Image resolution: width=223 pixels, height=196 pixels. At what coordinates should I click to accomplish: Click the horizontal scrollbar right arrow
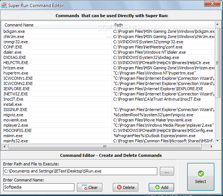tap(211, 146)
